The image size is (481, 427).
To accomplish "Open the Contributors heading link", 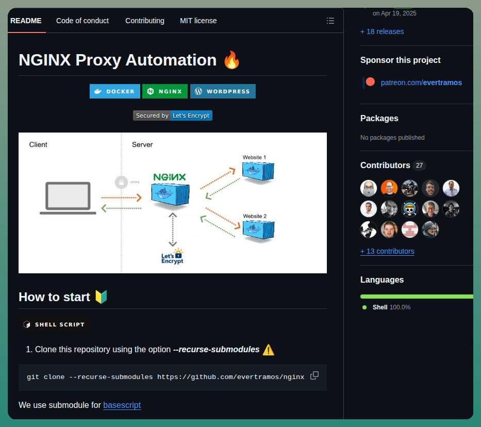I will 385,166.
